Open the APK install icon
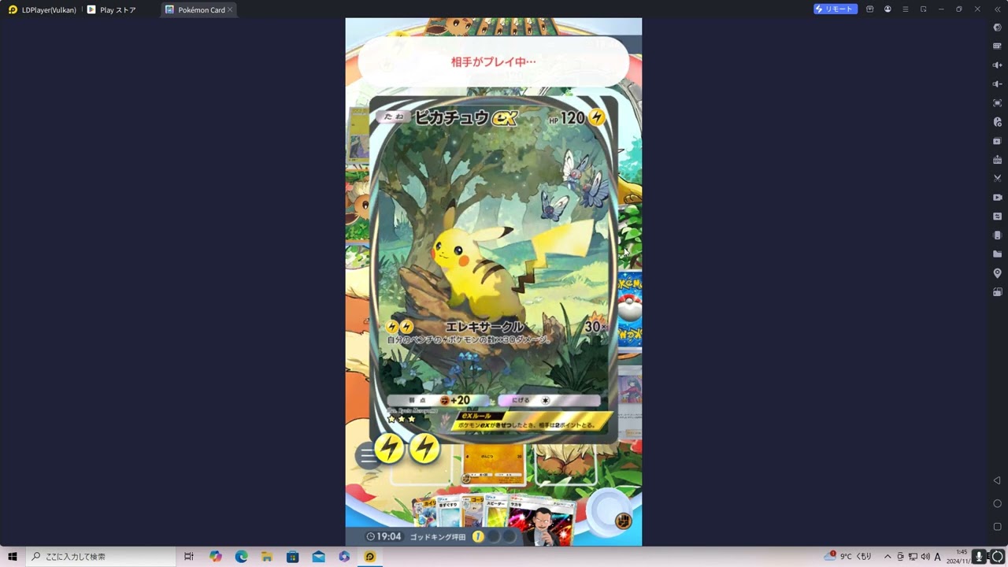The width and height of the screenshot is (1008, 567). click(997, 160)
